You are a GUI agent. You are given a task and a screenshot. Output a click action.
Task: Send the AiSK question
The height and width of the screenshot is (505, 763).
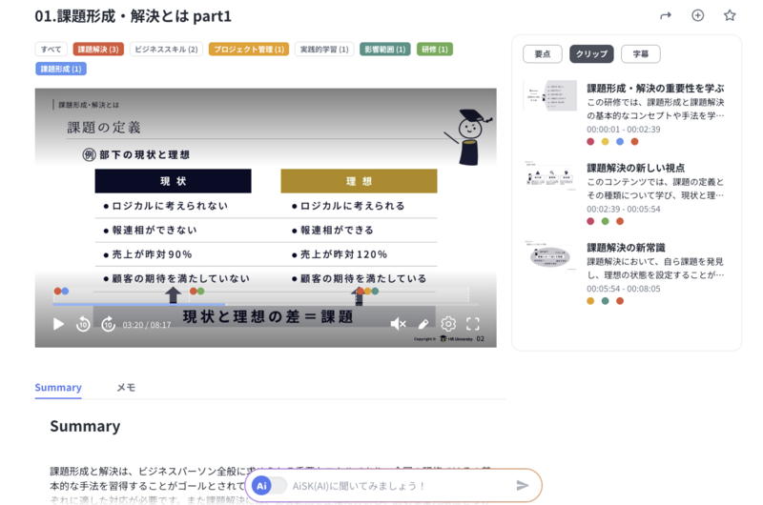tap(522, 485)
